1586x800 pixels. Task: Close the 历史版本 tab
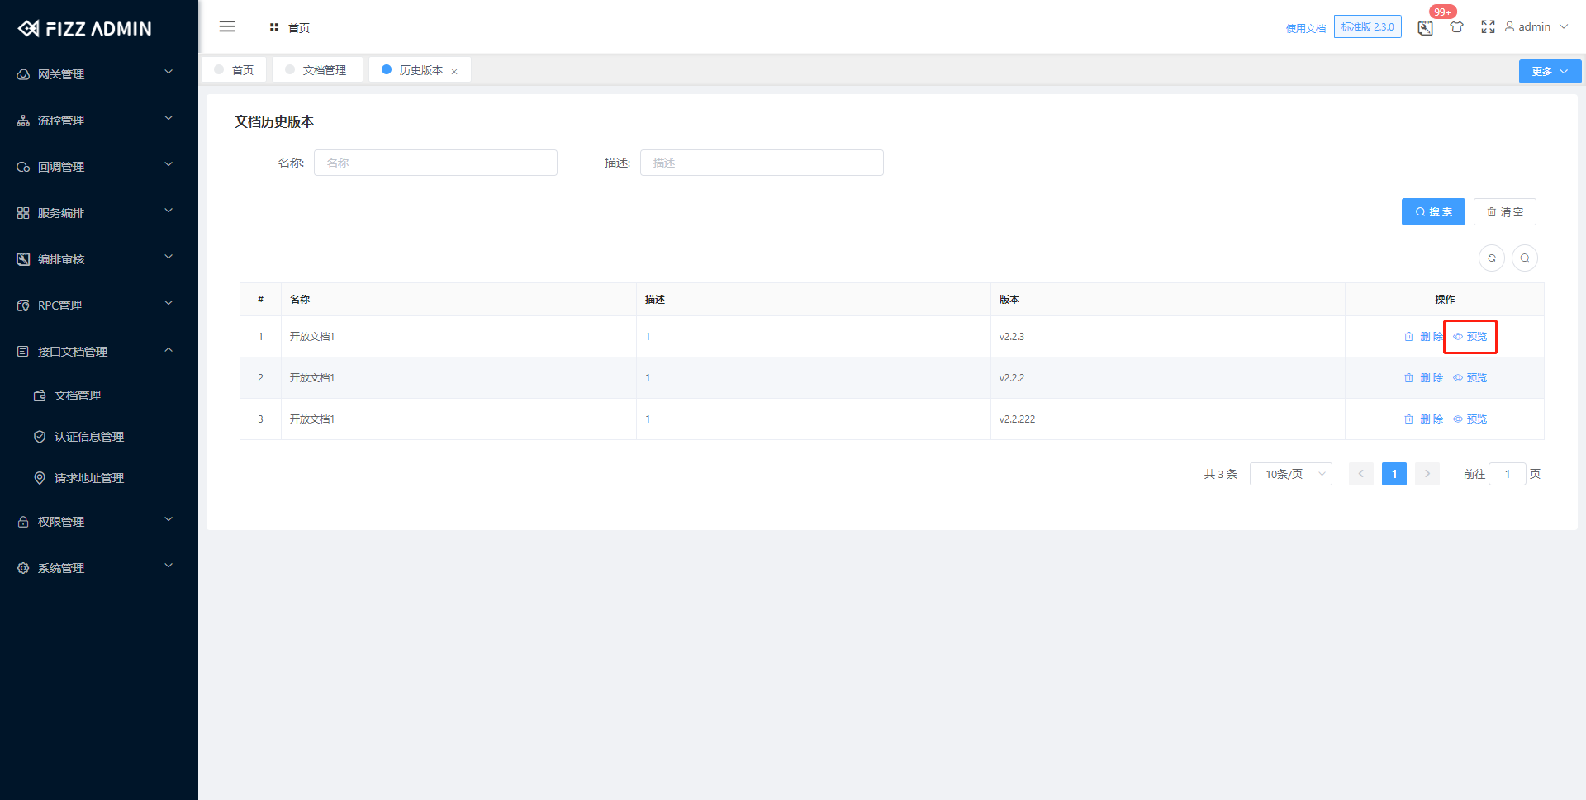pyautogui.click(x=455, y=71)
